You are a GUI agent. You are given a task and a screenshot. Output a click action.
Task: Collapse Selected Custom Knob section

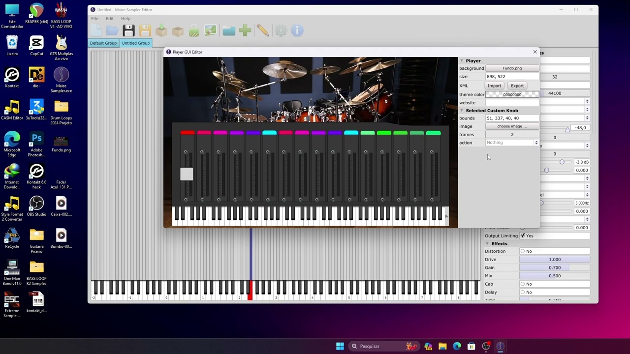[x=462, y=111]
